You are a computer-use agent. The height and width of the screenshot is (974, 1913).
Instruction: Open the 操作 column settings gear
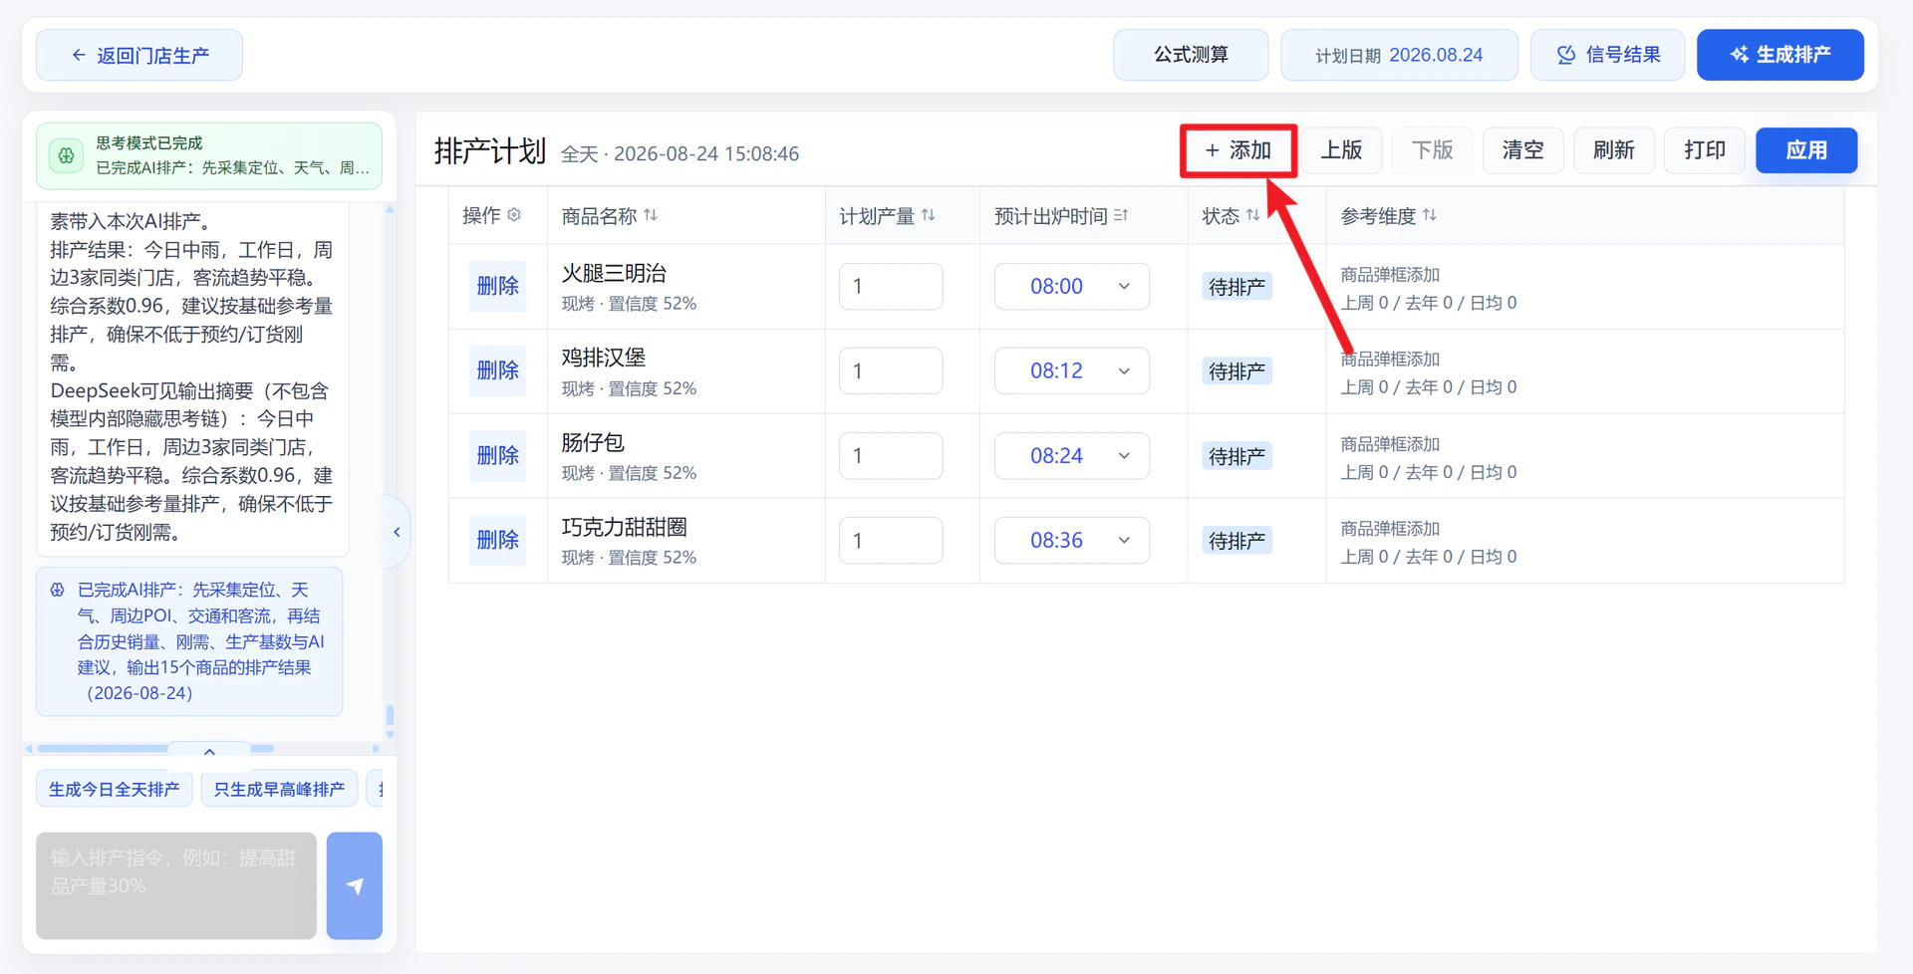tap(514, 215)
